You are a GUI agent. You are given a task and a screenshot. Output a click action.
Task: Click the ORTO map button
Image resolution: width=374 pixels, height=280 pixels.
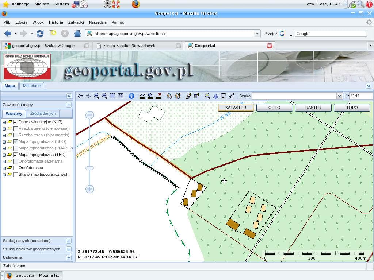click(x=274, y=108)
